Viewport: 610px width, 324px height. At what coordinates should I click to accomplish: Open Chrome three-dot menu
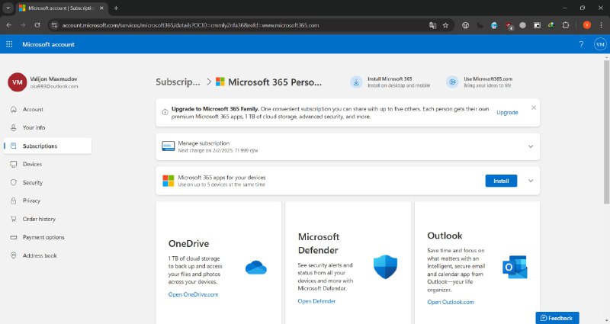601,25
